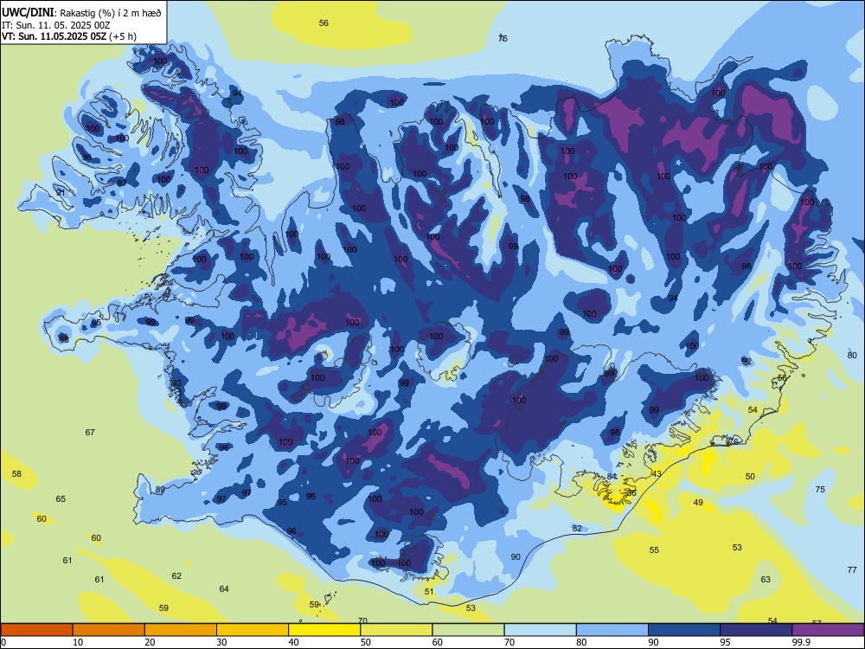This screenshot has height=649, width=865.
Task: Click the 49 humidity value on the map
Action: click(x=698, y=502)
